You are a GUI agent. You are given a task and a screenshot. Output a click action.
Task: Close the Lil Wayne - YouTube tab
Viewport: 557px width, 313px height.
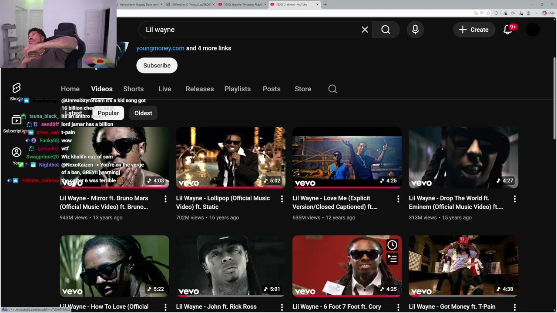point(317,4)
